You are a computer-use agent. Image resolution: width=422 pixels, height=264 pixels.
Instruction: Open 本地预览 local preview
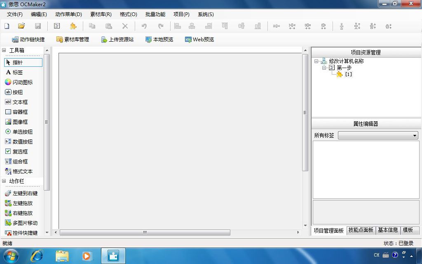159,39
